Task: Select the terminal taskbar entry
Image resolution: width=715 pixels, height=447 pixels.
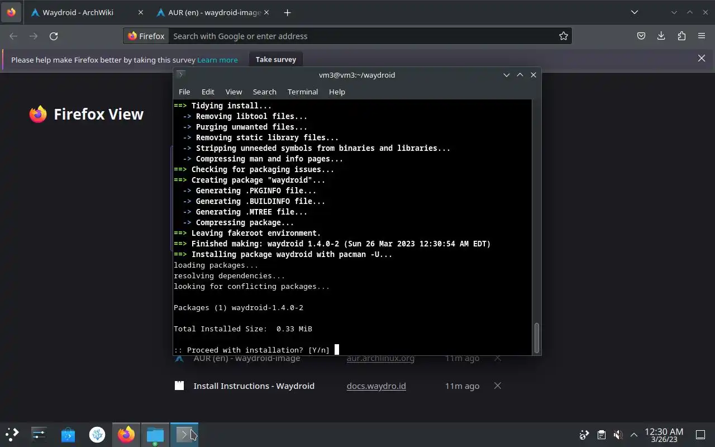Action: (184, 434)
